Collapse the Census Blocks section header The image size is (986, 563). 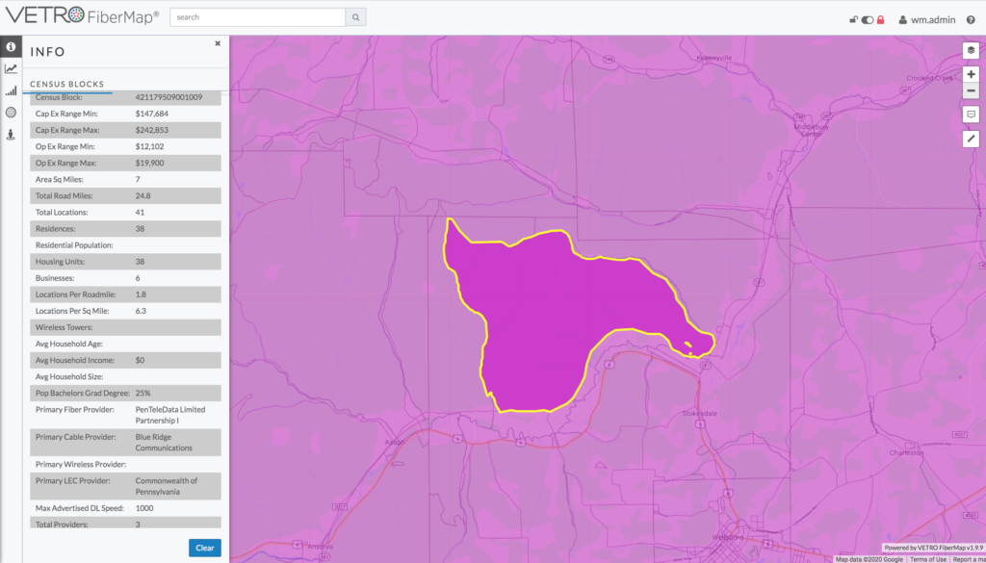(x=67, y=84)
